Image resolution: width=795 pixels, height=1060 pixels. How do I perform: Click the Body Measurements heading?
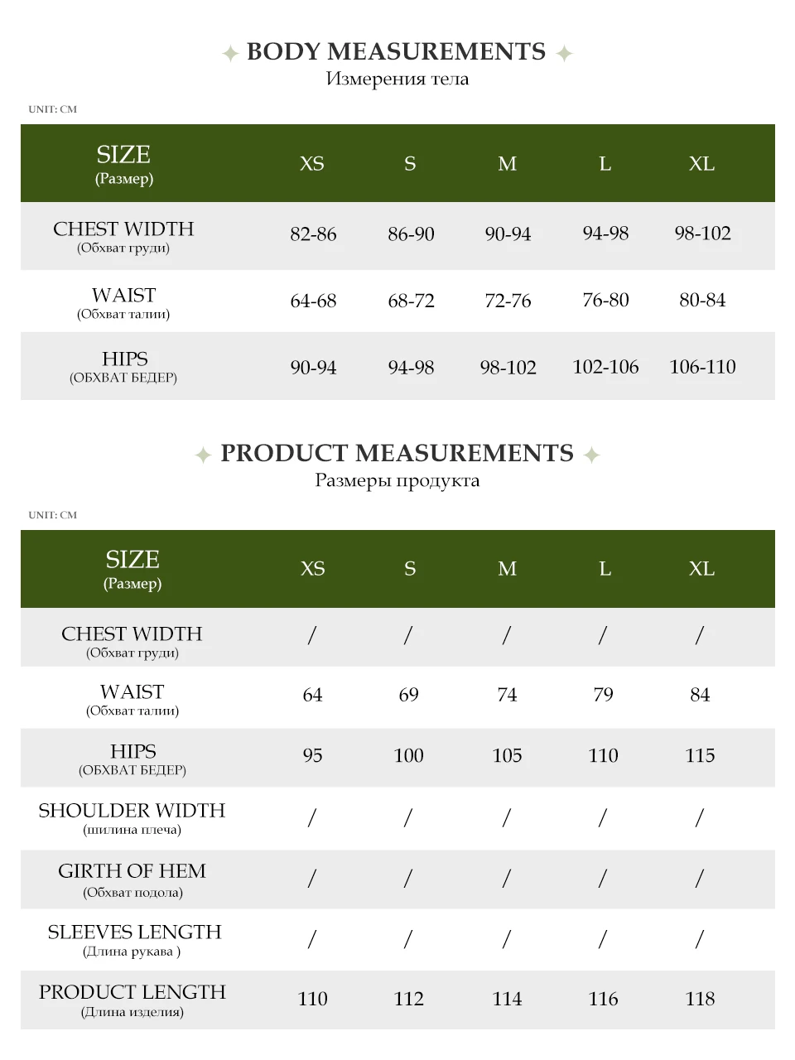[x=396, y=51]
